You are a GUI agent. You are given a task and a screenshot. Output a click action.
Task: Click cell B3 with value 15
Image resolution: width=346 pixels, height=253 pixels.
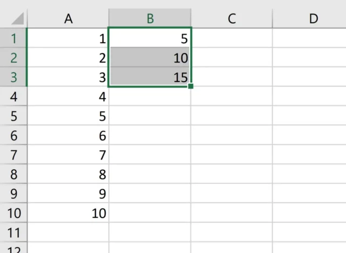pyautogui.click(x=150, y=77)
